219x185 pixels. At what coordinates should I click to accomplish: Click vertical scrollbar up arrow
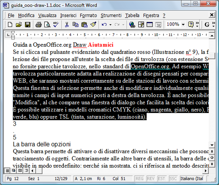(212, 36)
